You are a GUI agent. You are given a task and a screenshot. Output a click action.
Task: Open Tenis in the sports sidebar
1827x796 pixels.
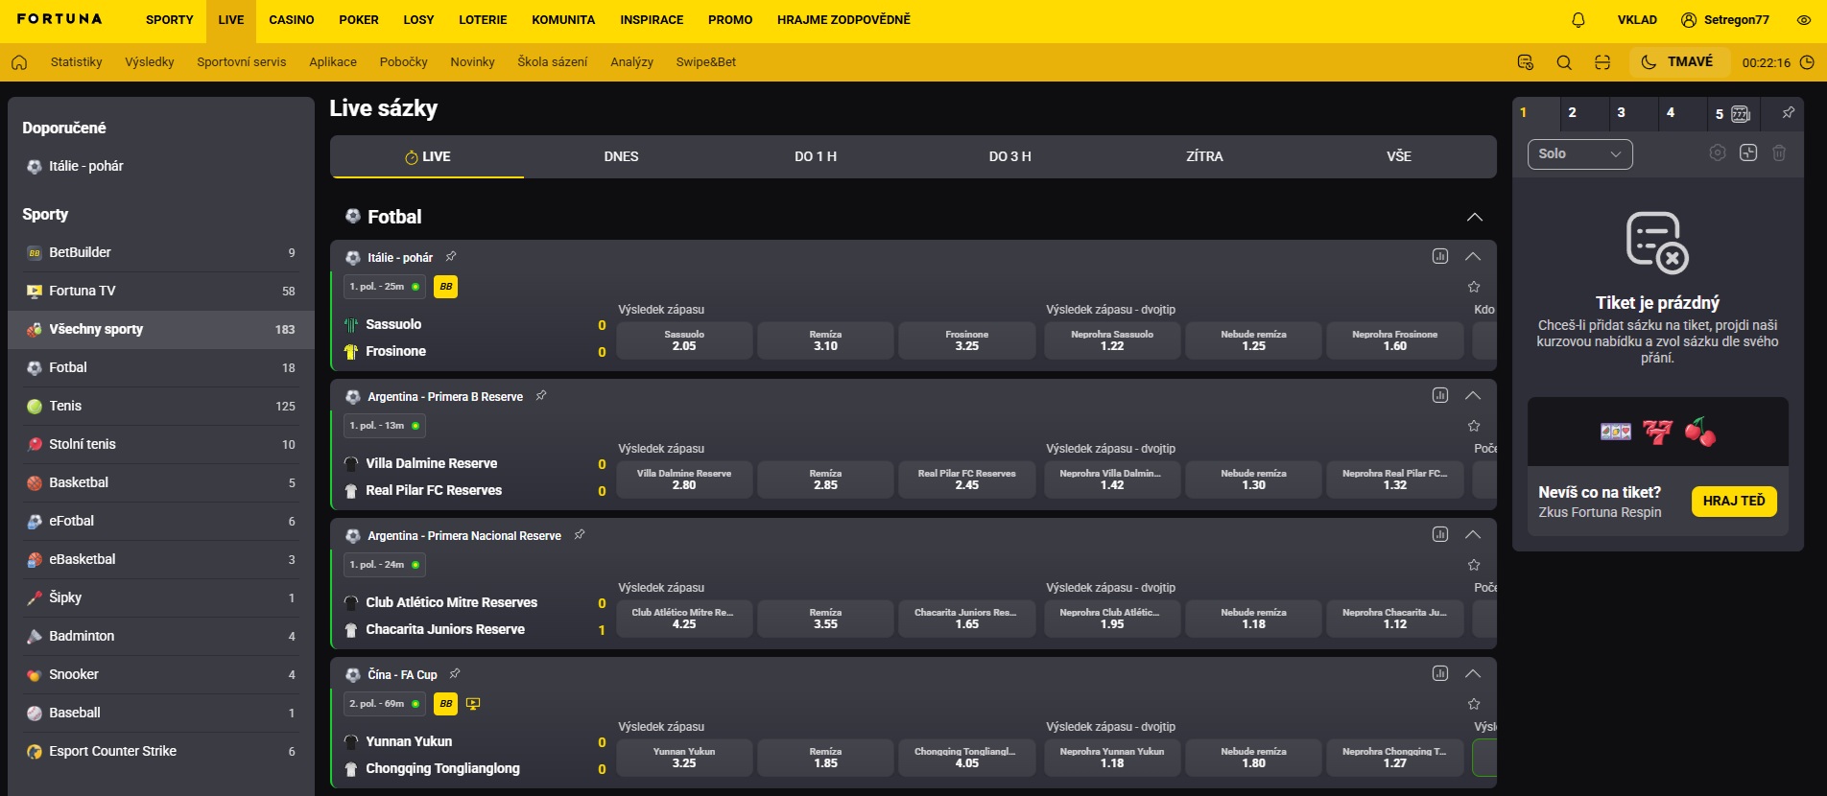(161, 406)
